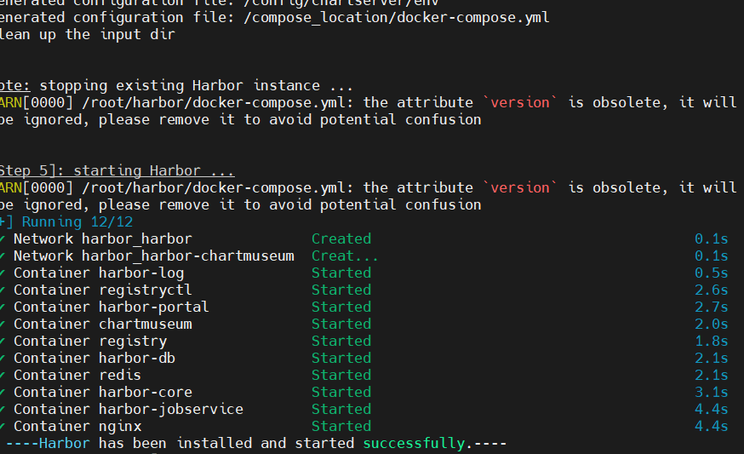Click the '3.1s' duration for harbor-core
Screen dimensions: 744x454
(x=712, y=393)
